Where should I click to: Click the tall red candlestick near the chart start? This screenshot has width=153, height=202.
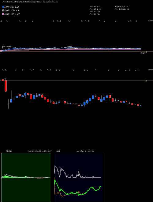(6, 86)
